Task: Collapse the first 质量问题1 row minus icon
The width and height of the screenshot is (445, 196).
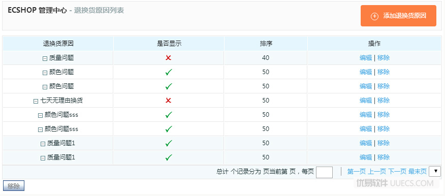Action: 43,144
